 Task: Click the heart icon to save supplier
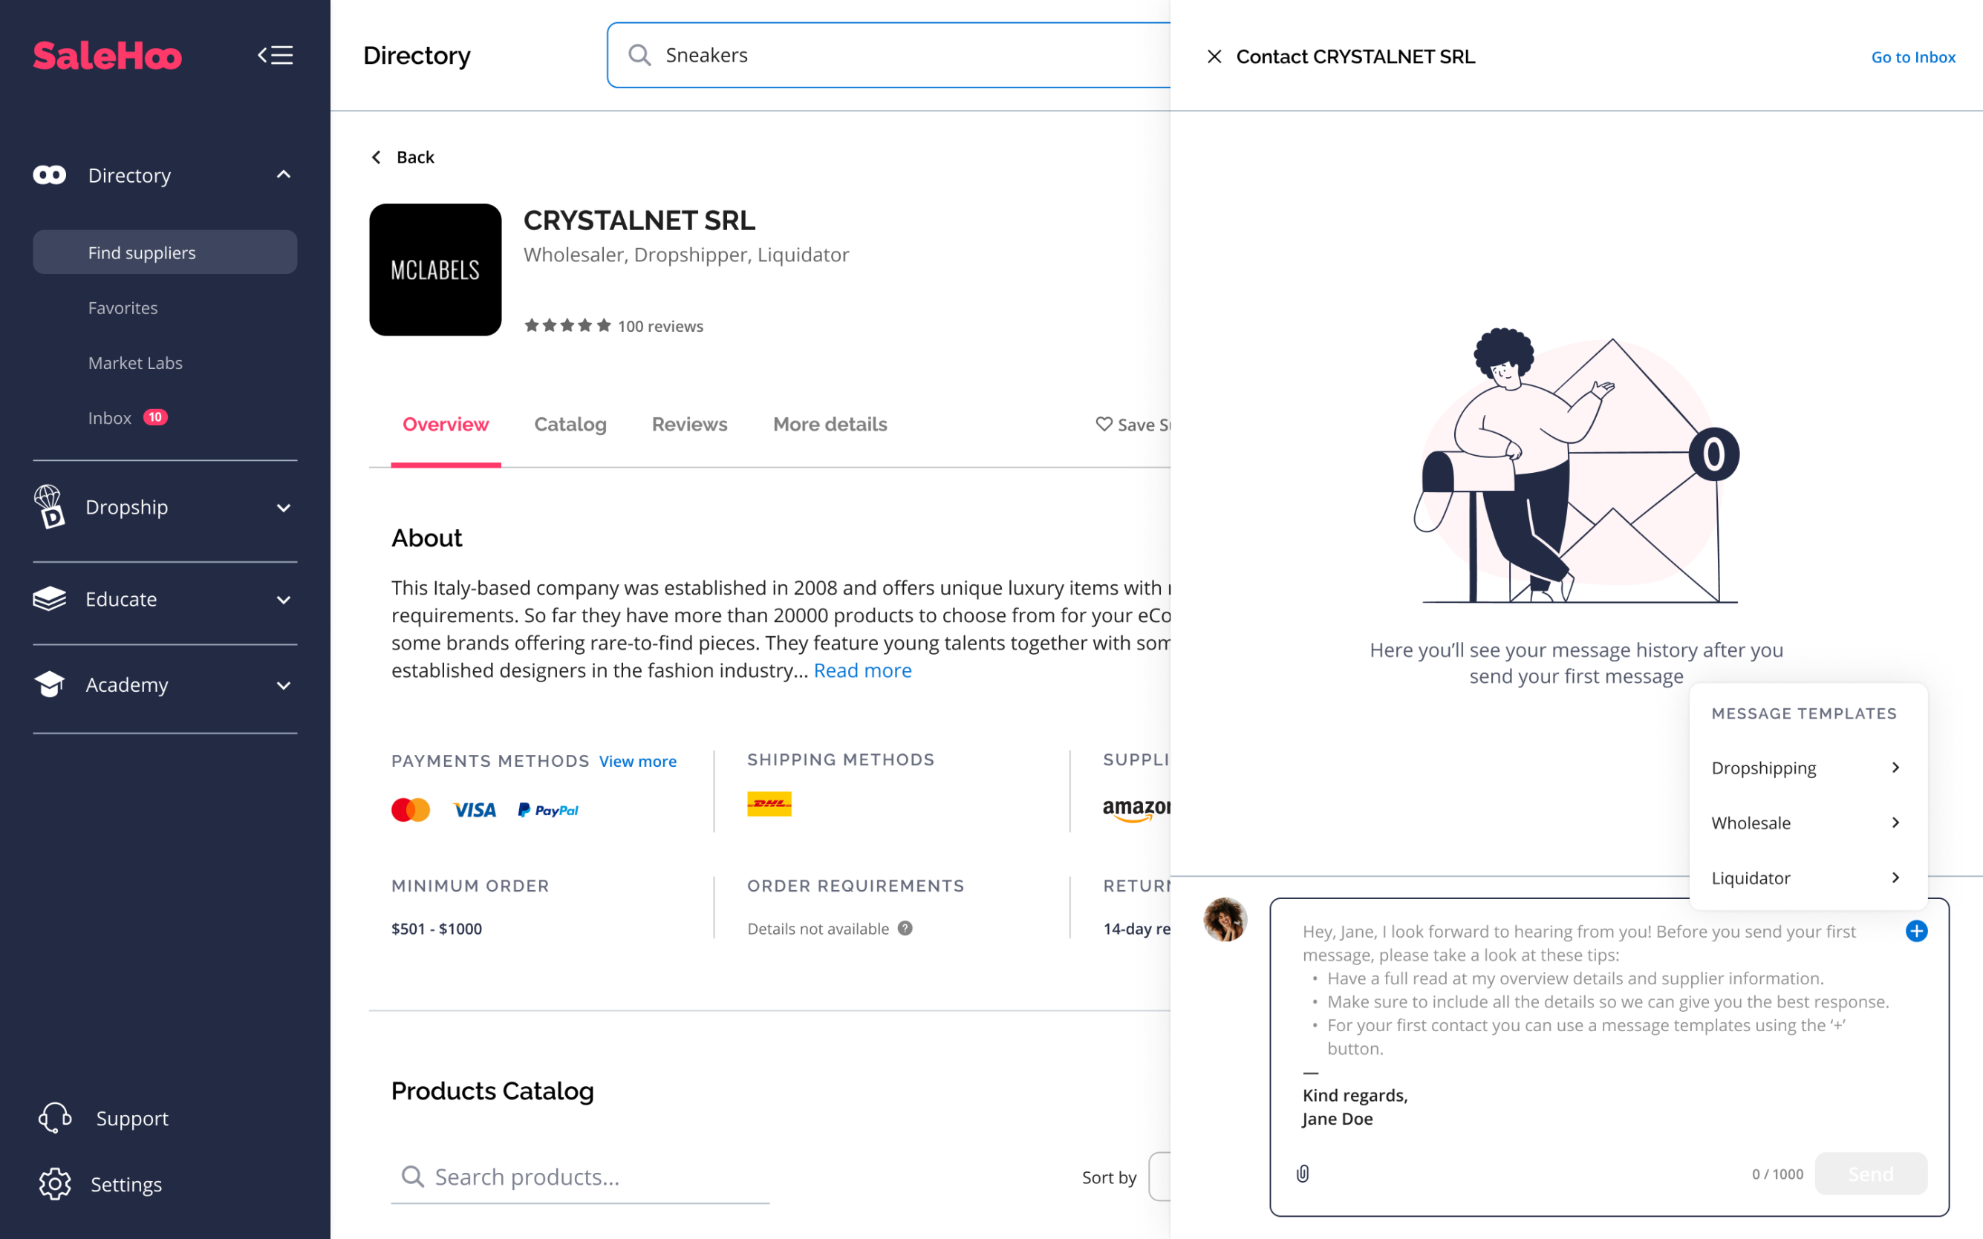[x=1104, y=424]
